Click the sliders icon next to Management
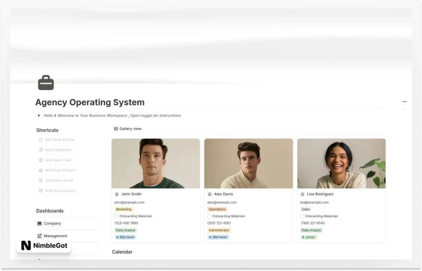Viewport: 422px width, 271px height. click(x=39, y=236)
